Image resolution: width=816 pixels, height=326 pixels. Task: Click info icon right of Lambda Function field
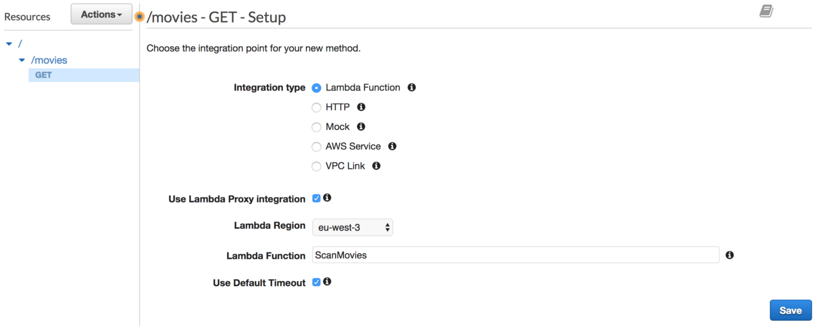tap(730, 255)
